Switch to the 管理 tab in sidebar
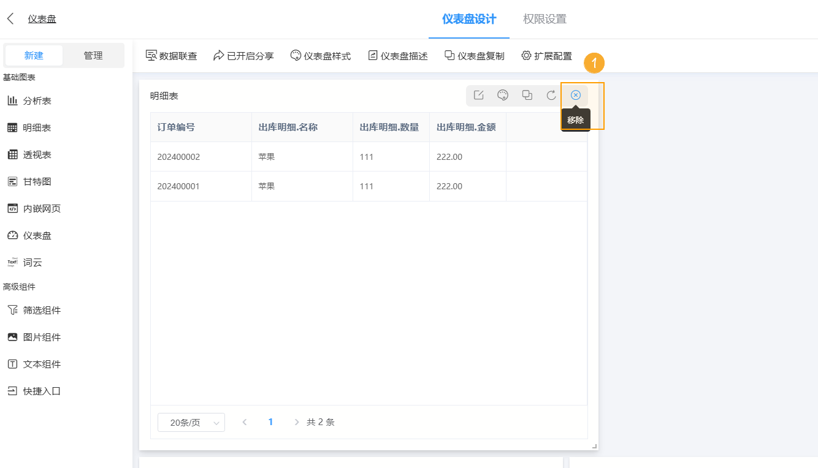Viewport: 818px width, 468px height. 94,55
